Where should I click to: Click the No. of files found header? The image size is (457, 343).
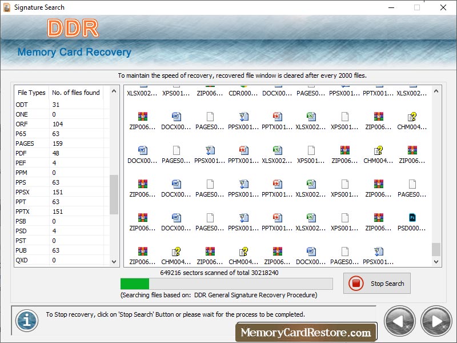point(76,93)
